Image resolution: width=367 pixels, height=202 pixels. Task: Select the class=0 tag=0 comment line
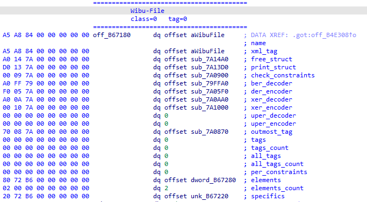tap(159, 19)
